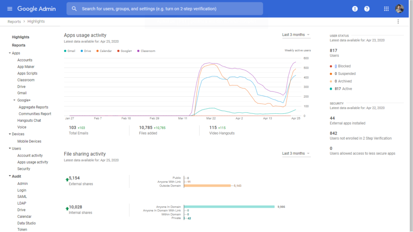Open Gmail report in sidebar

pos(22,93)
